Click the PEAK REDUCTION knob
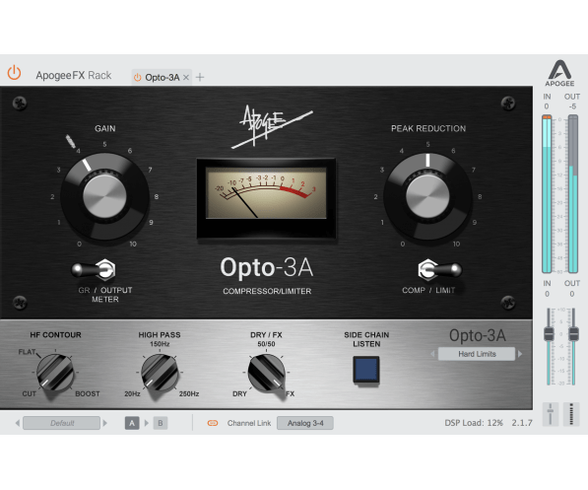The image size is (588, 490). (x=427, y=196)
